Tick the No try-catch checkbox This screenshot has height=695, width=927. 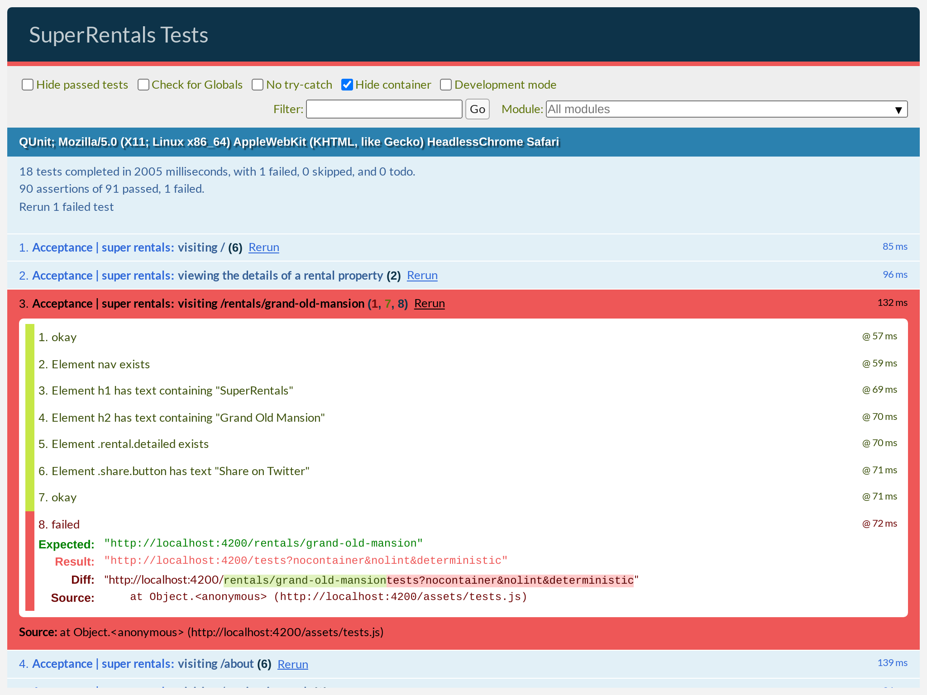pyautogui.click(x=258, y=85)
